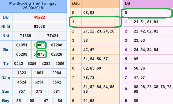The image size is (173, 104).
Task: Click value 85 in Đít row 5
Action: coord(136,59)
